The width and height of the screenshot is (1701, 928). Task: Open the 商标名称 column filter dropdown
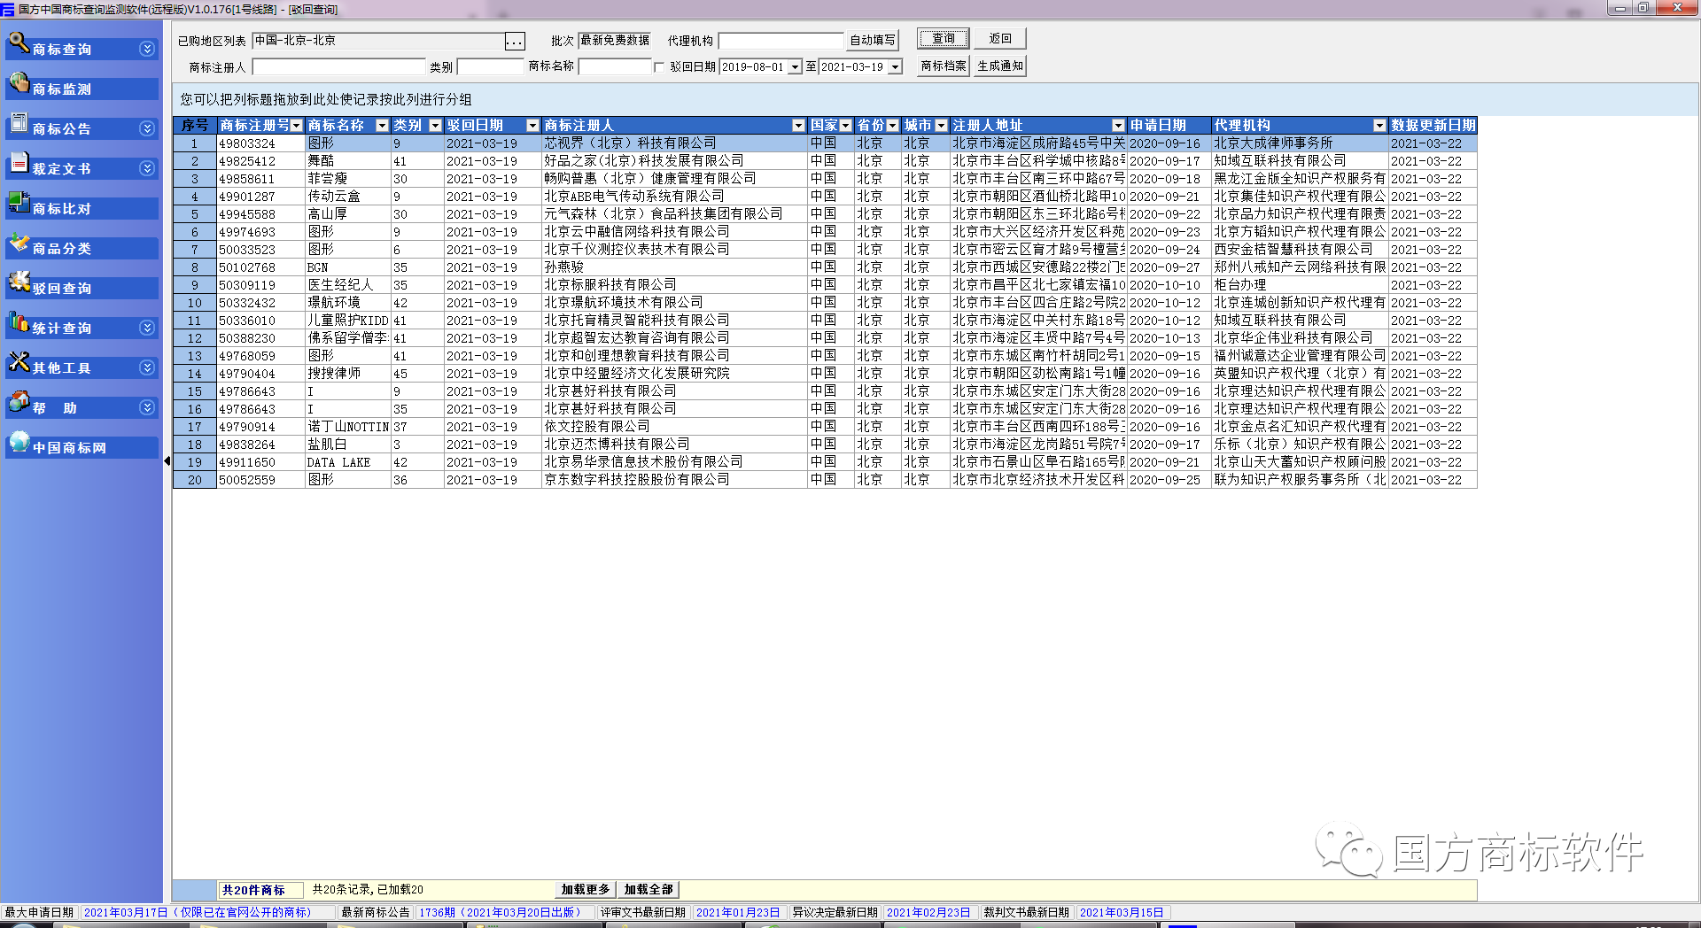[383, 126]
